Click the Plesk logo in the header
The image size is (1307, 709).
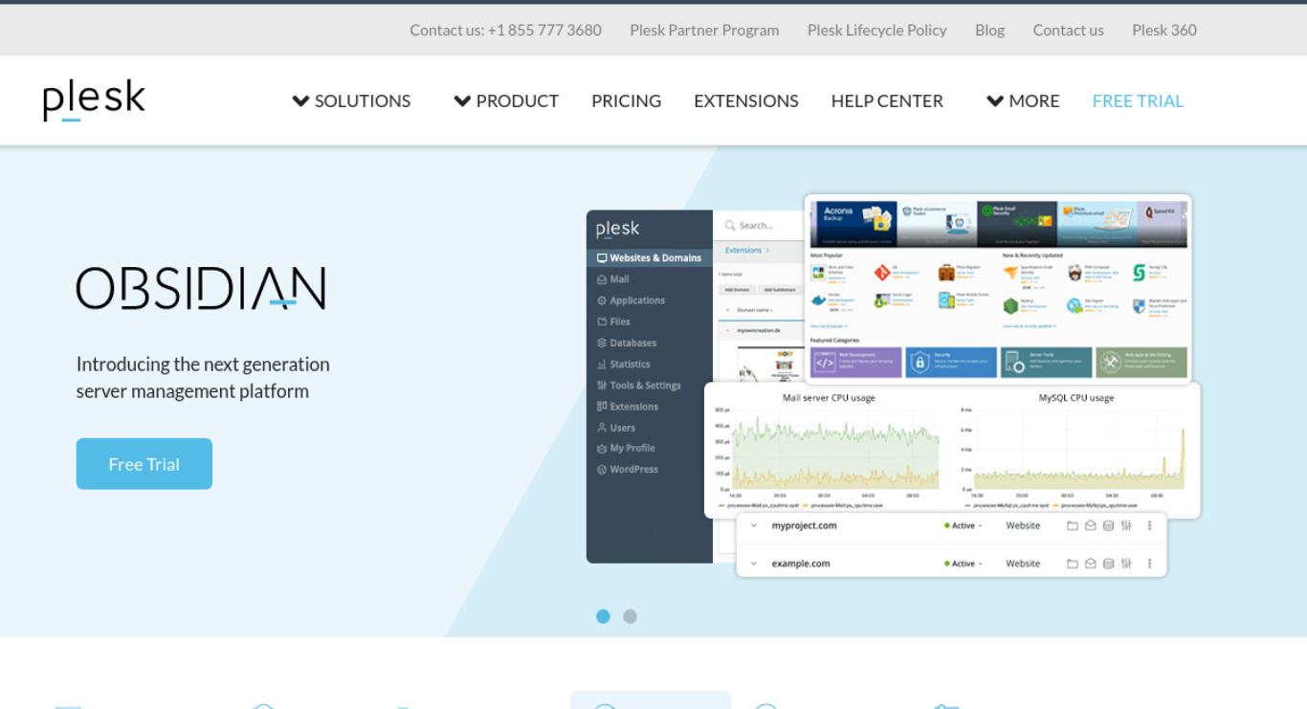[x=94, y=100]
